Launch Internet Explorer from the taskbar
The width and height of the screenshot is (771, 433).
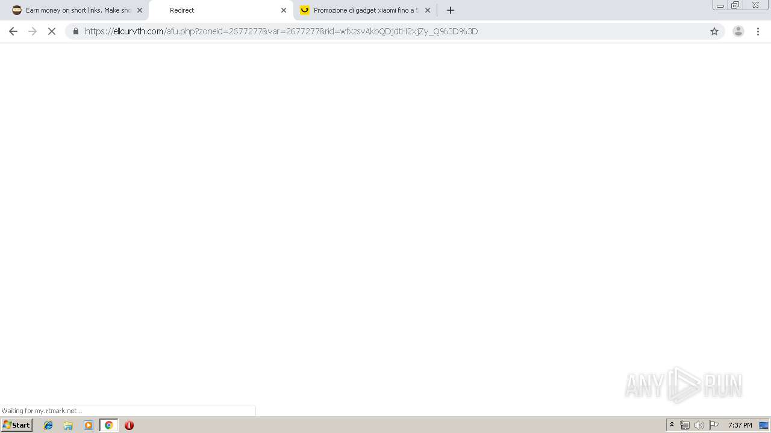click(x=48, y=425)
